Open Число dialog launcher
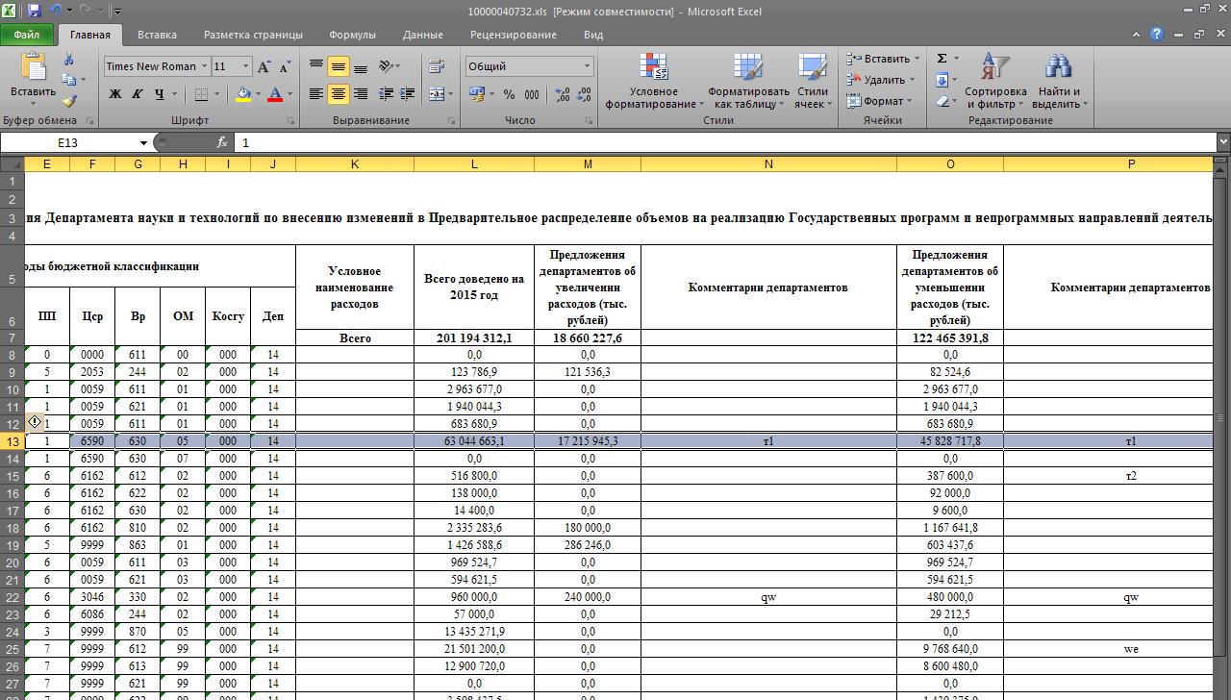1231x700 pixels. click(589, 121)
